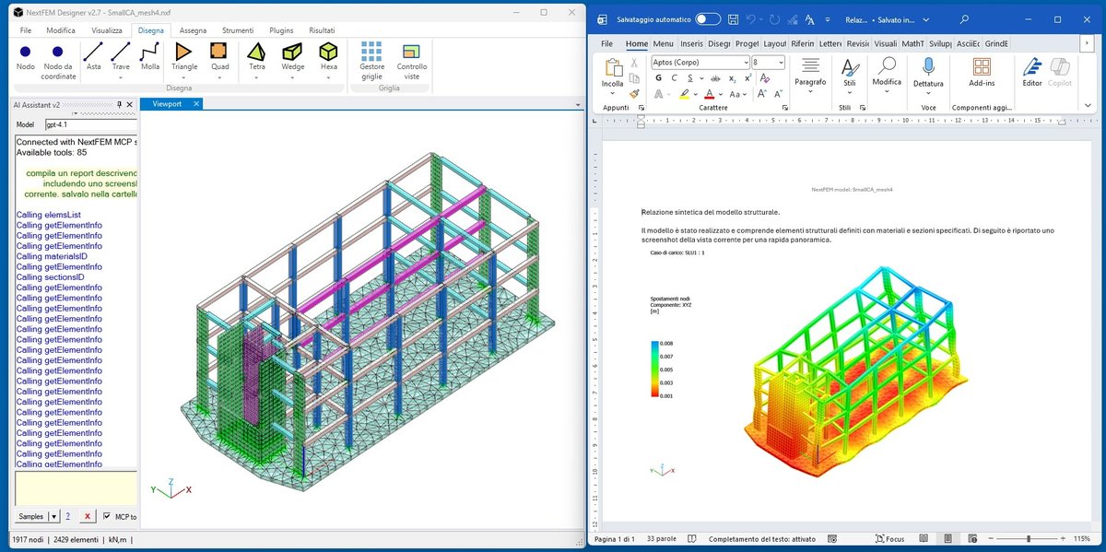The image size is (1106, 552).
Task: Select the red font color button
Action: coord(709,94)
